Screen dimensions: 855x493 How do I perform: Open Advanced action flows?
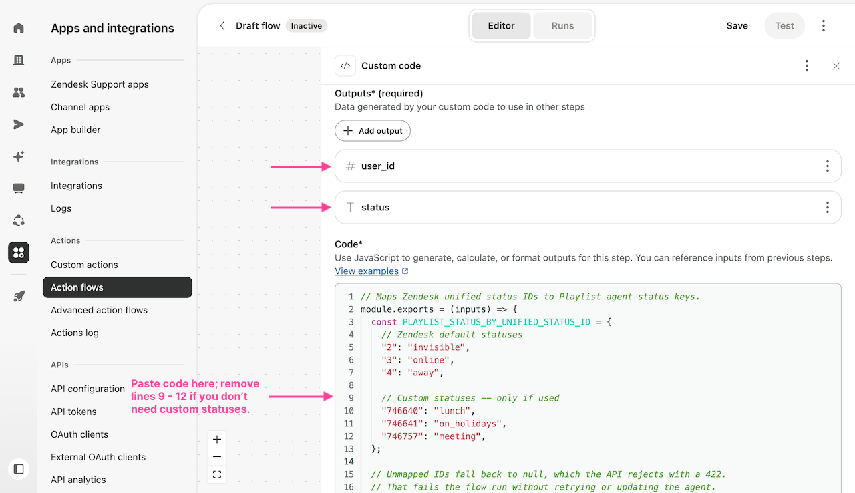coord(99,310)
